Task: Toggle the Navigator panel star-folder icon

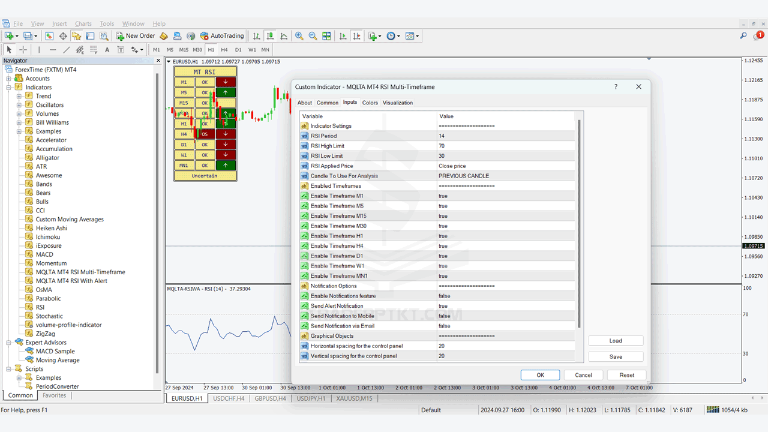Action: click(x=76, y=36)
